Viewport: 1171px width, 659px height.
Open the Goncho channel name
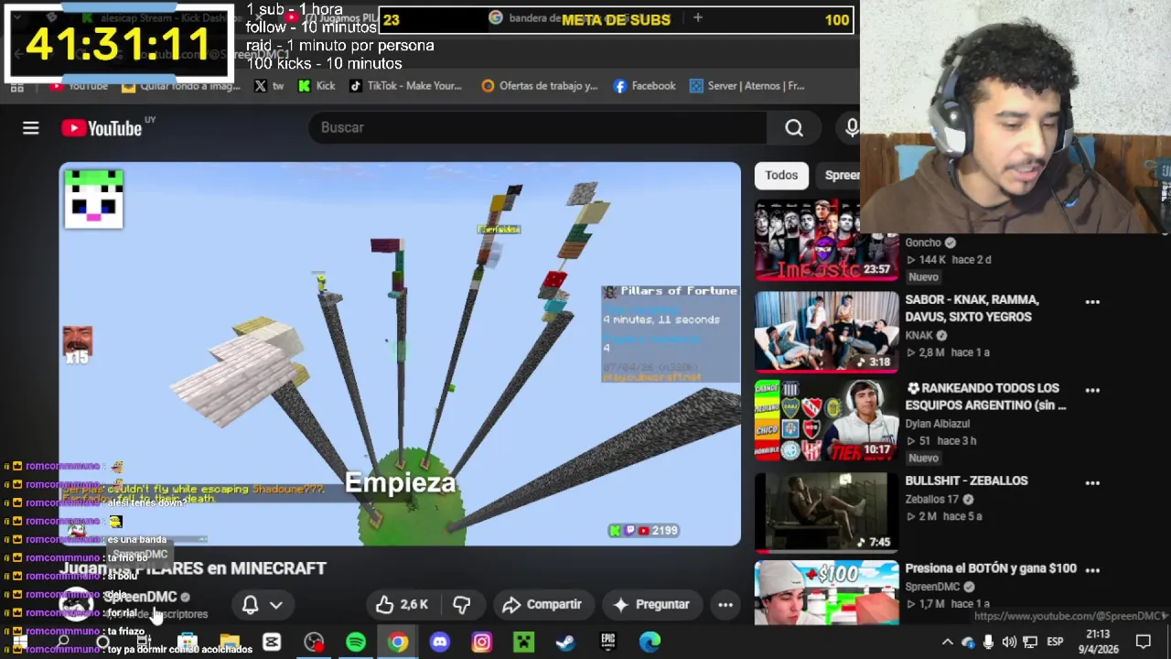tap(923, 243)
